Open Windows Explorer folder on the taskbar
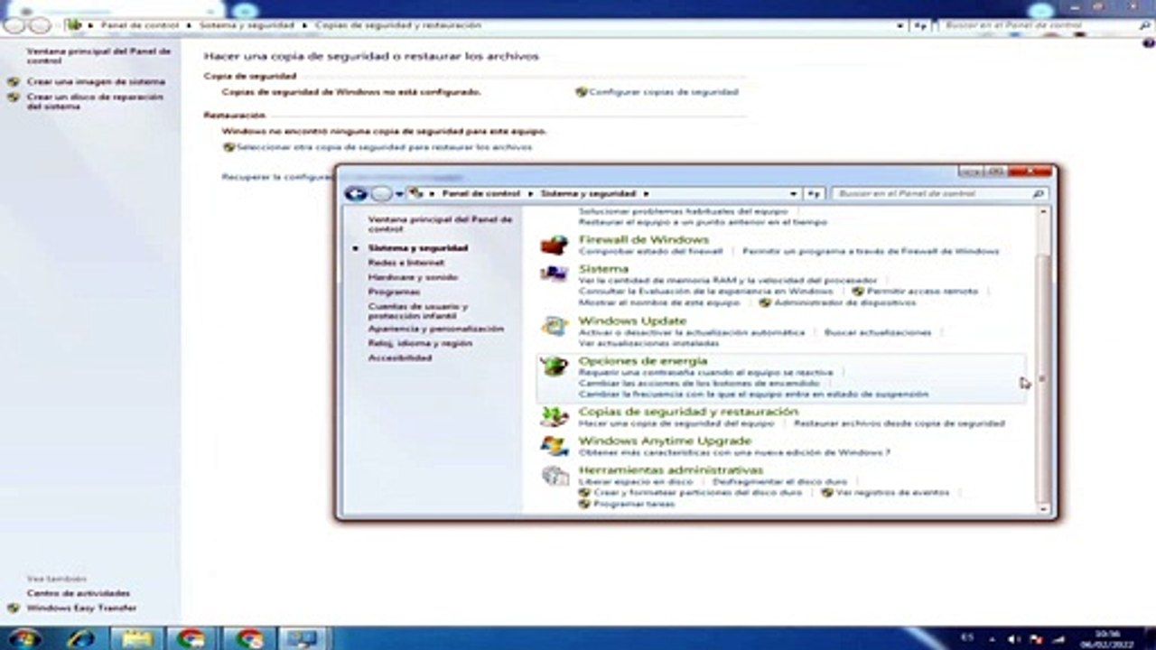Screen dimensions: 1156x650 [136, 639]
